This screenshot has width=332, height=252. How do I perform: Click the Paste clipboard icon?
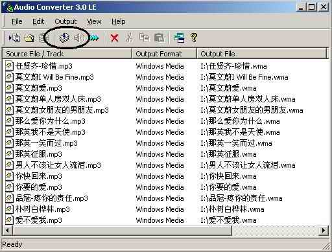[160, 38]
